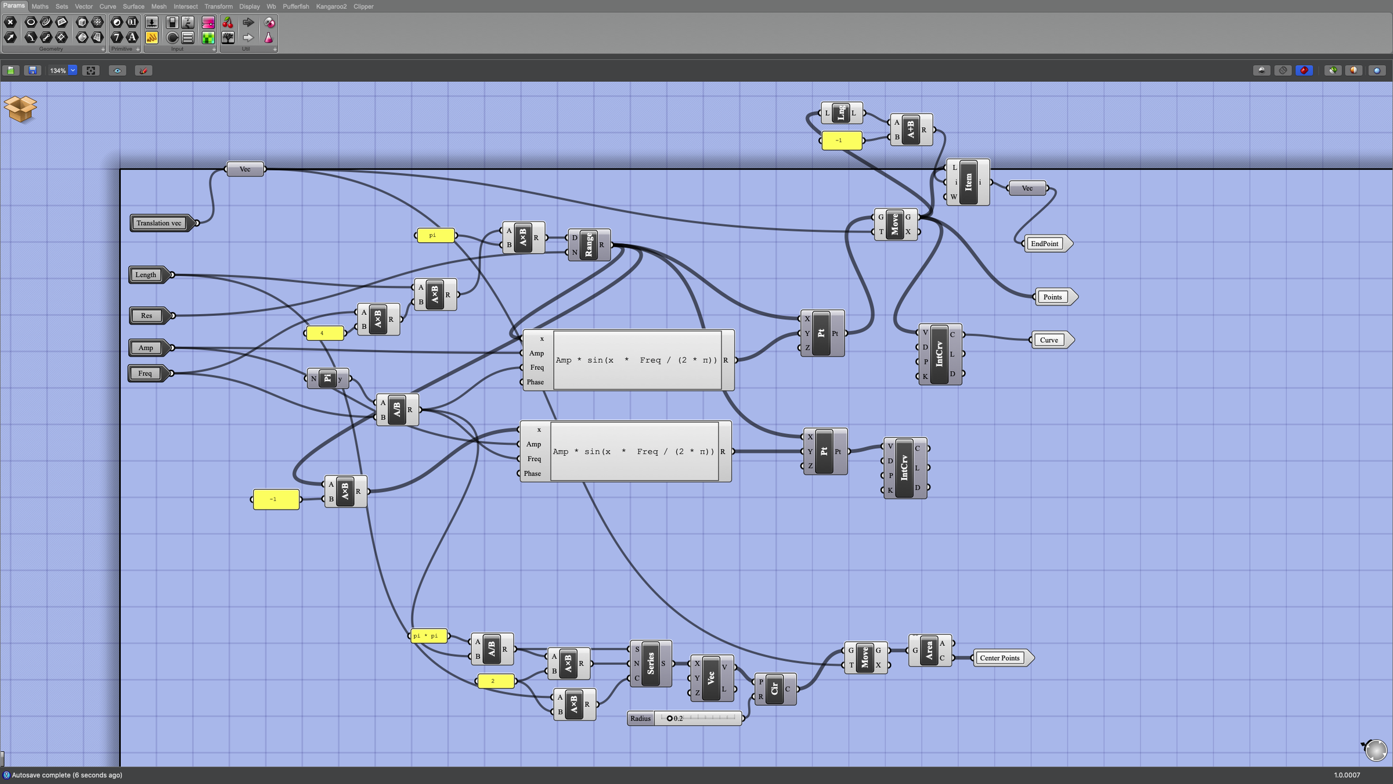Screen dimensions: 1393x784
Task: Click the Radius number slider
Action: (696, 718)
